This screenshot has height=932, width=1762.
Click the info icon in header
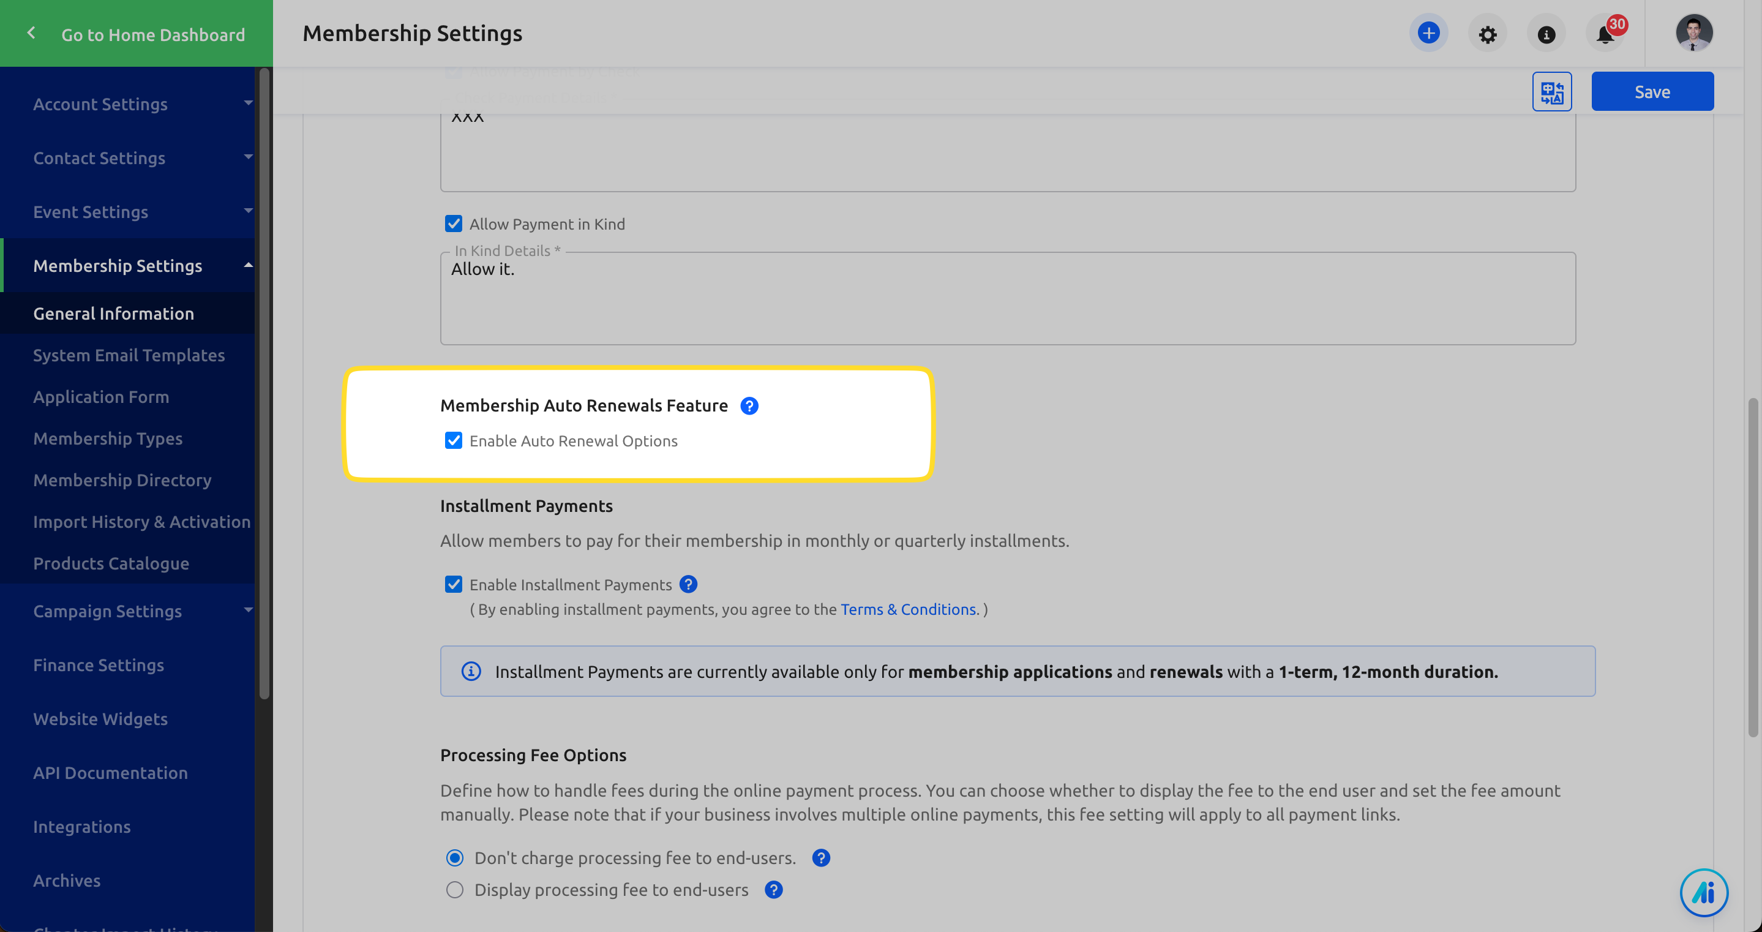1546,34
